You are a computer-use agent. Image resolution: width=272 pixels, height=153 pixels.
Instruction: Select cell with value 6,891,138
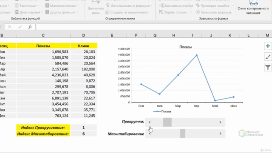[43, 98]
